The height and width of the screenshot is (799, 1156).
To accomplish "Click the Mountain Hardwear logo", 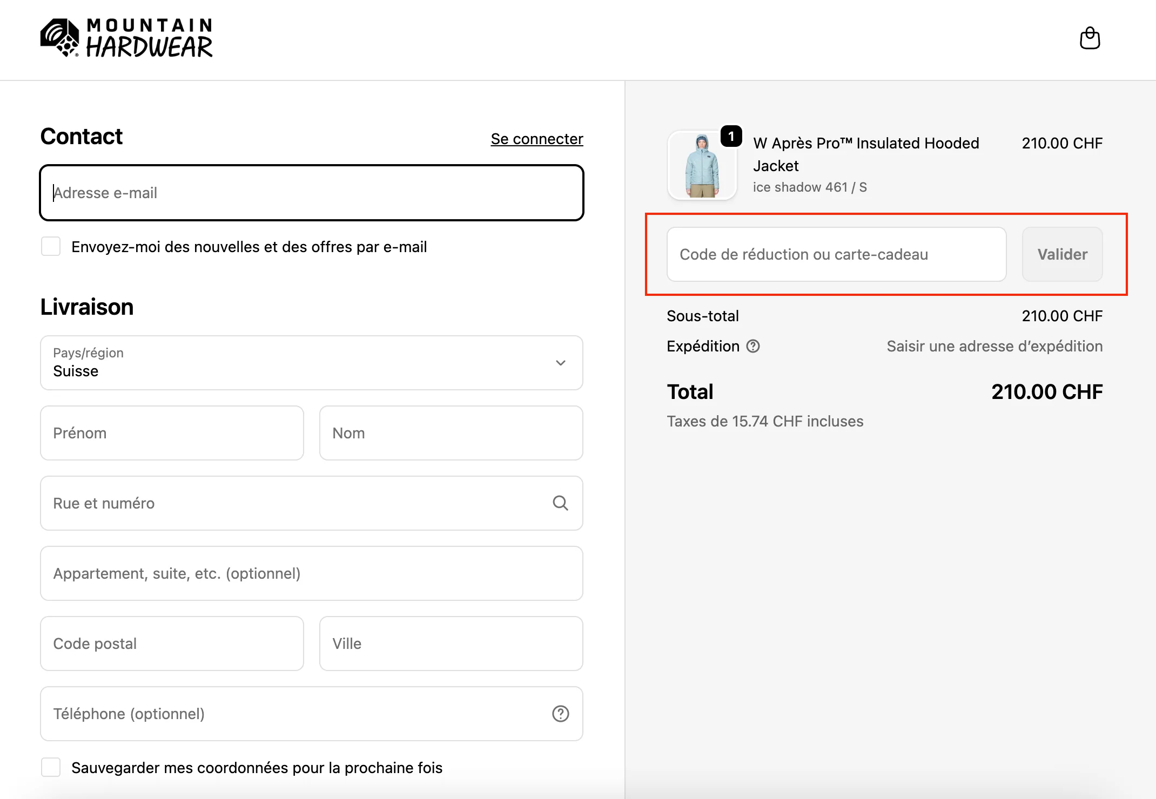I will [127, 38].
